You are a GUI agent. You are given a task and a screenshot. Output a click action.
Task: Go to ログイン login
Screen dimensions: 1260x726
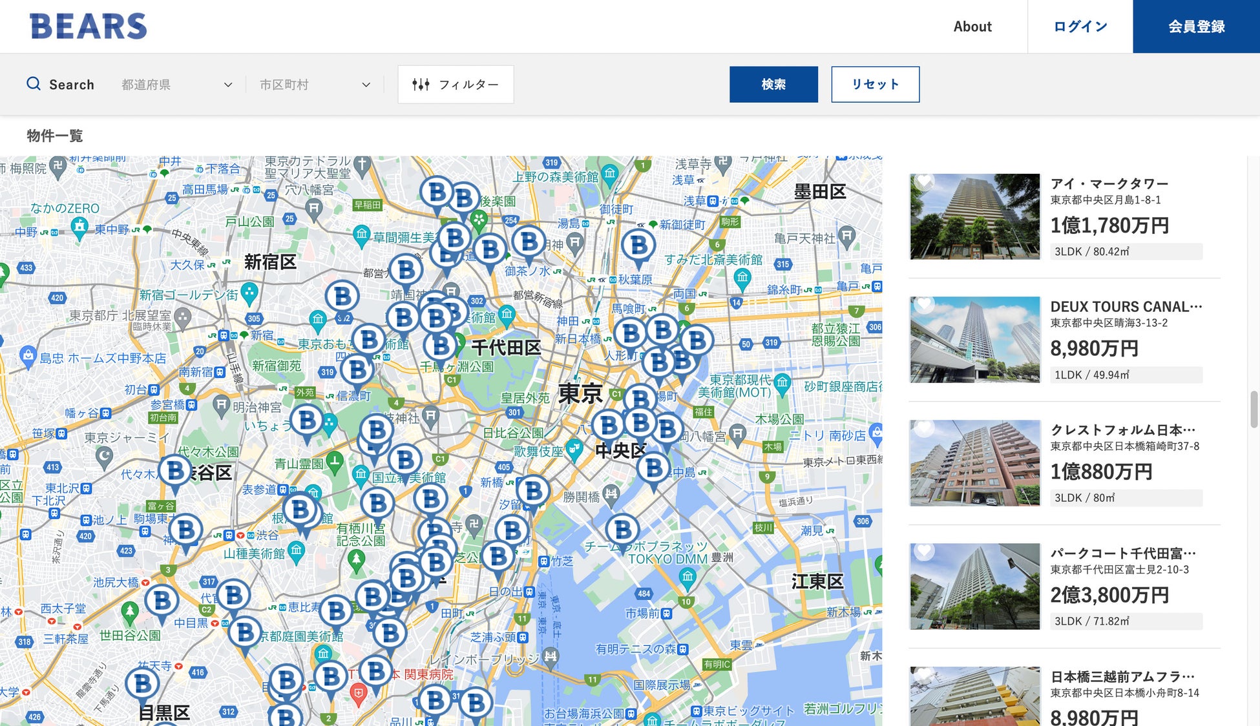point(1080,26)
